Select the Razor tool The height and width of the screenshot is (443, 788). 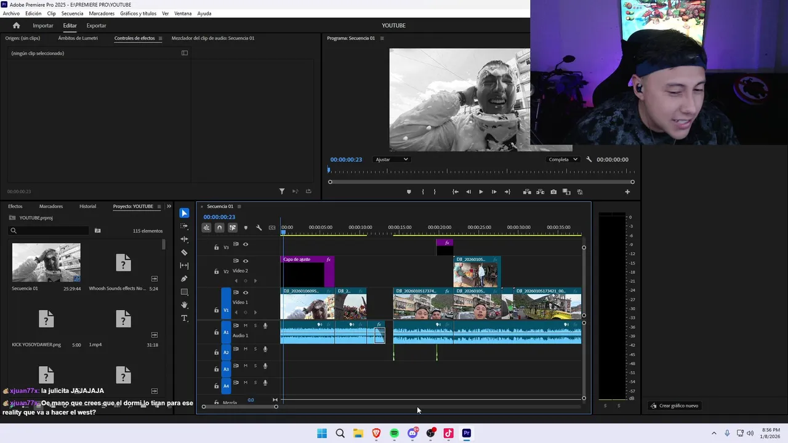[x=184, y=252]
